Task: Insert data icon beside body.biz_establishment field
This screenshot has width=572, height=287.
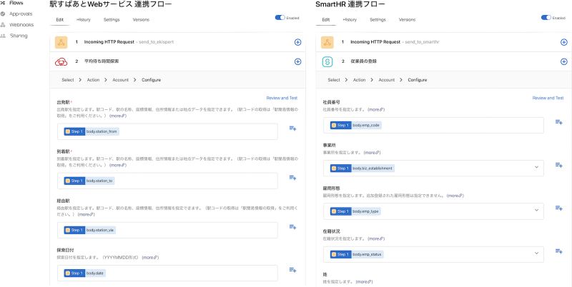Action: pyautogui.click(x=559, y=165)
